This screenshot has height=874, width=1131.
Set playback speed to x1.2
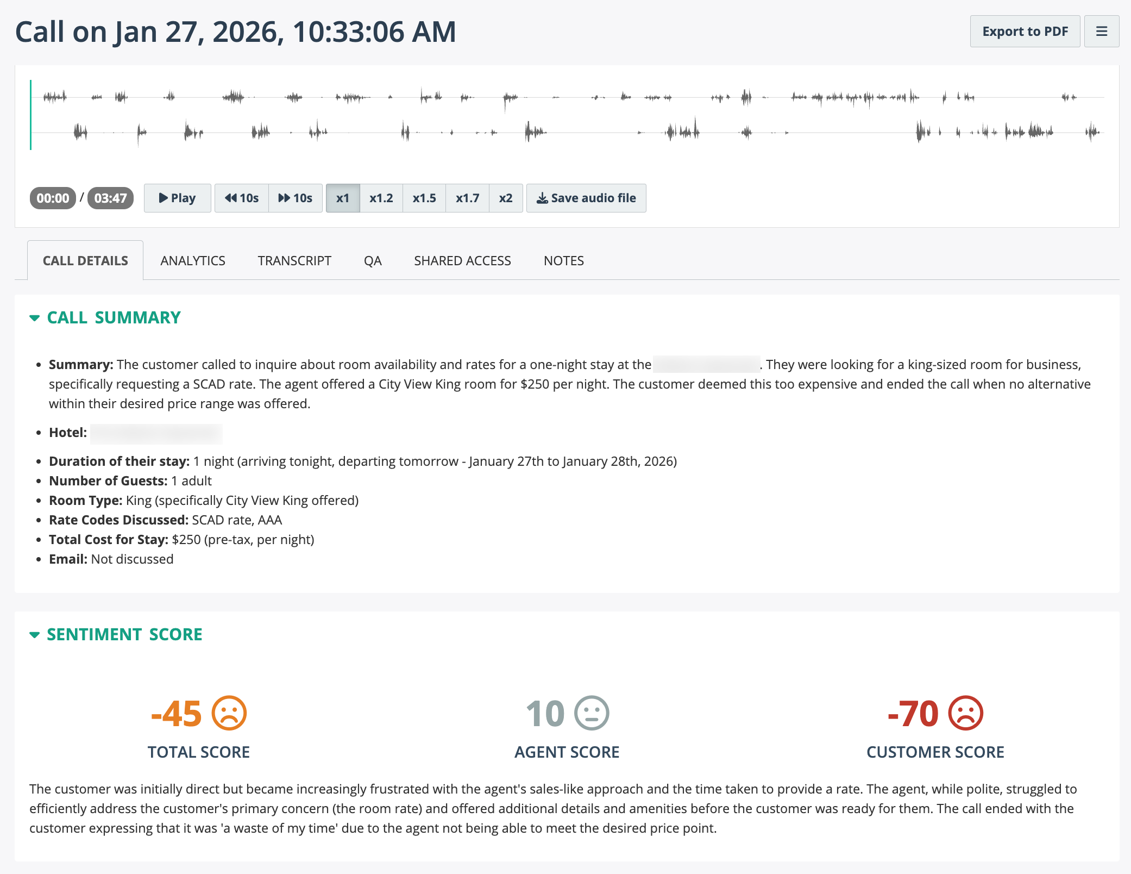pos(381,198)
